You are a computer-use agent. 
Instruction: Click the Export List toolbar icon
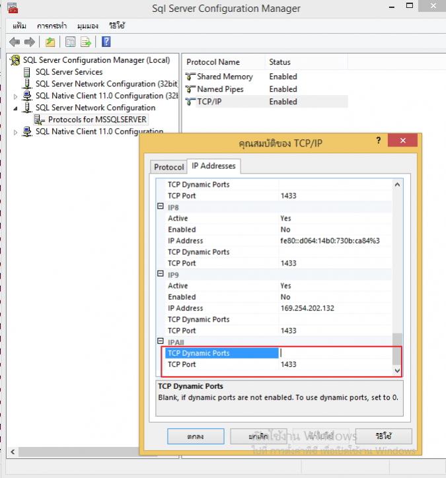click(86, 42)
